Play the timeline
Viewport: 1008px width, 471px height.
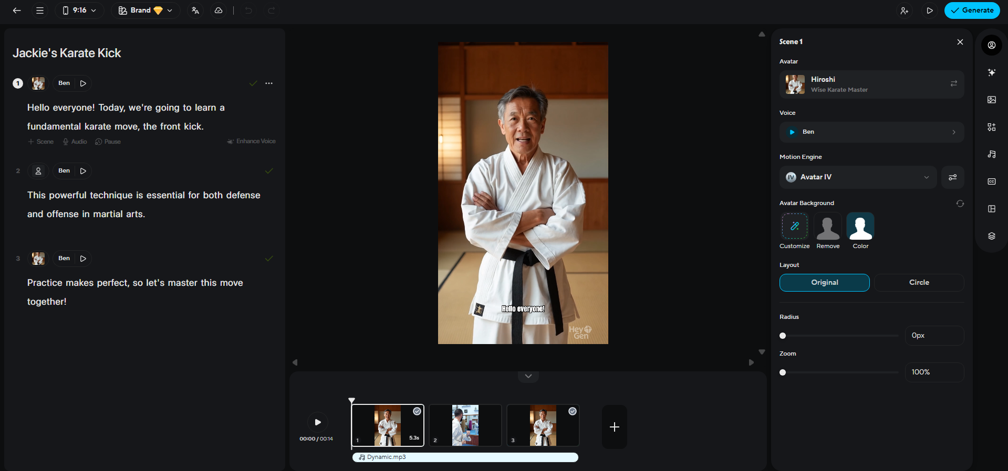click(317, 422)
